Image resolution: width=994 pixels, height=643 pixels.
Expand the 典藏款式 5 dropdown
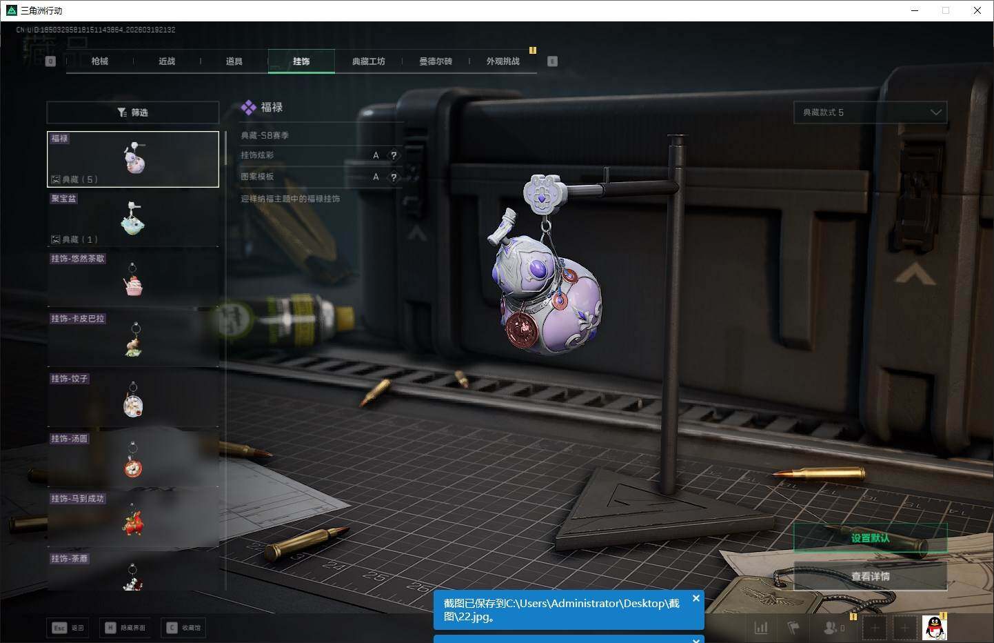tap(871, 112)
